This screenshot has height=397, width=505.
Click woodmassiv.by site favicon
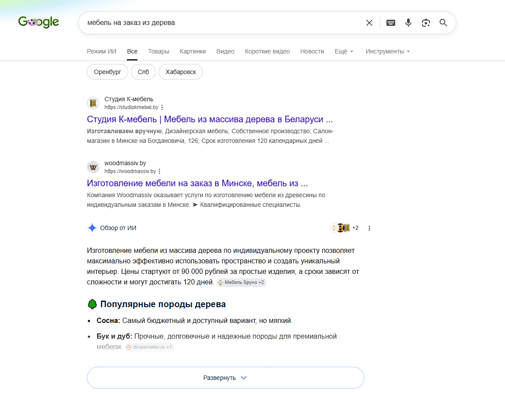93,167
